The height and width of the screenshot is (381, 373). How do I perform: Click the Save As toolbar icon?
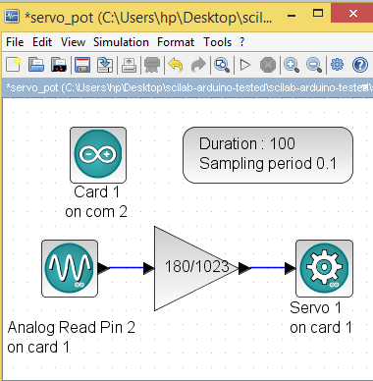105,65
